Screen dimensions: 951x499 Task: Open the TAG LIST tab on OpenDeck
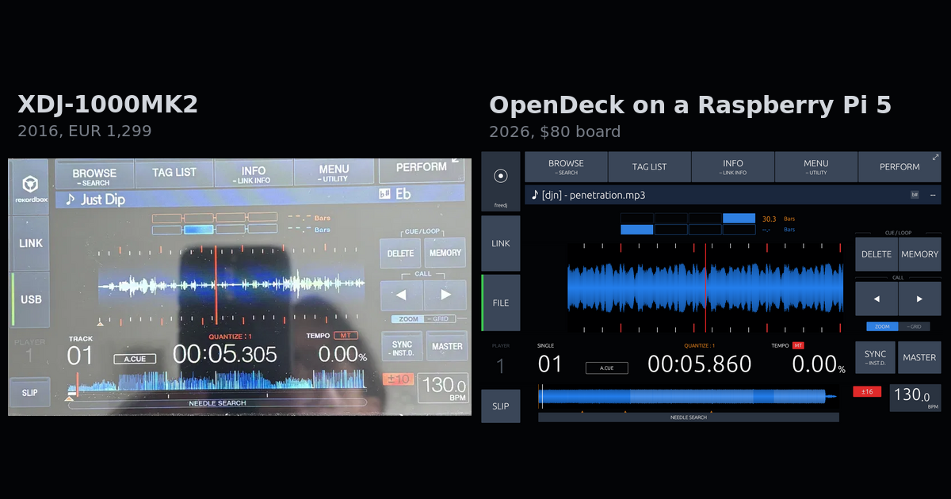point(649,166)
